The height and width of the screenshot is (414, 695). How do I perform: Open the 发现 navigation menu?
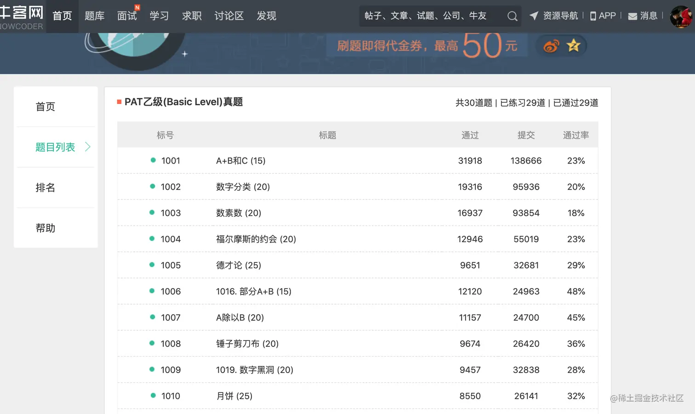266,16
